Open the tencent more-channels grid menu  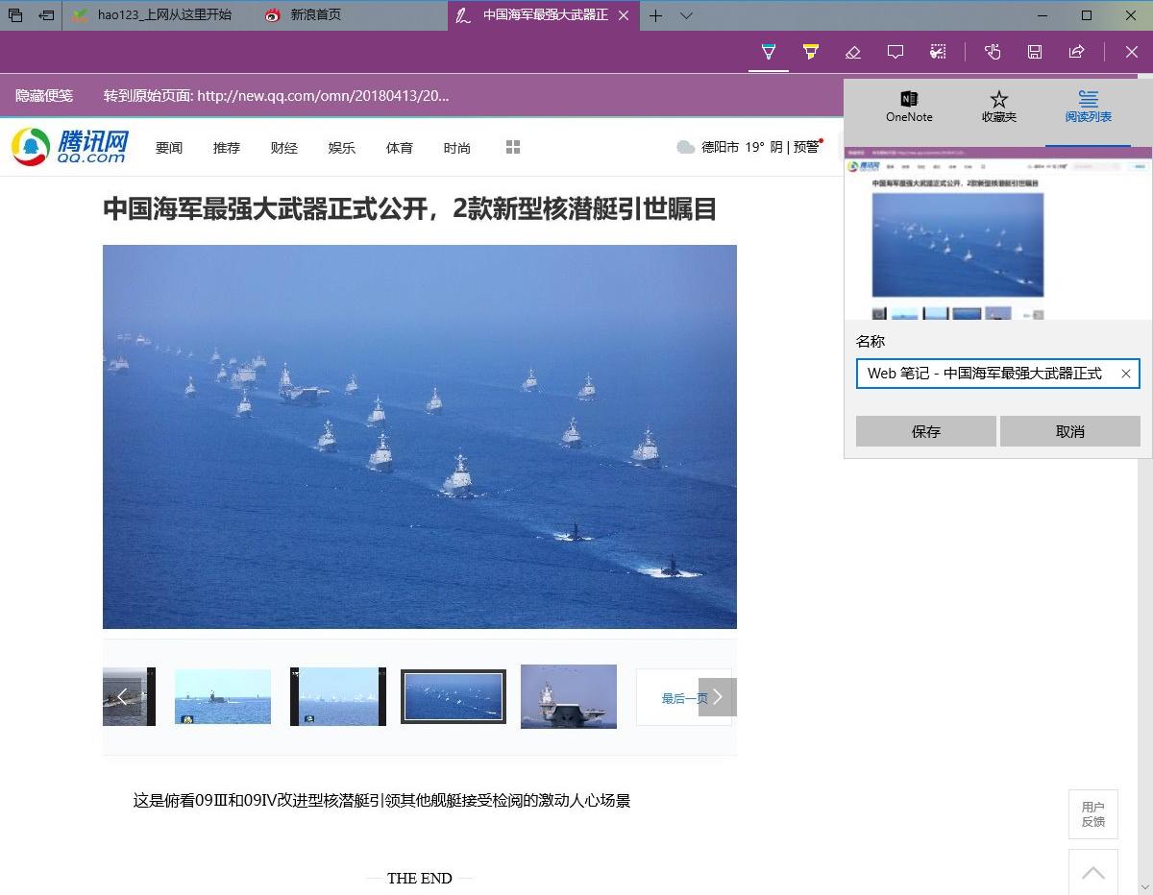(513, 146)
